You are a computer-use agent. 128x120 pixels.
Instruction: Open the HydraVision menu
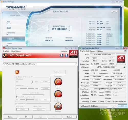point(16,51)
